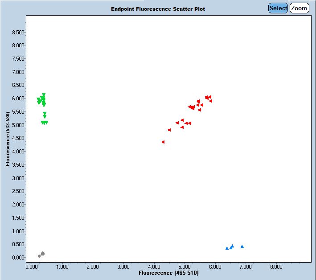Screen dimensions: 316x280
Task: Click the 0.000 tick on the y-axis
Action: [x=17, y=258]
